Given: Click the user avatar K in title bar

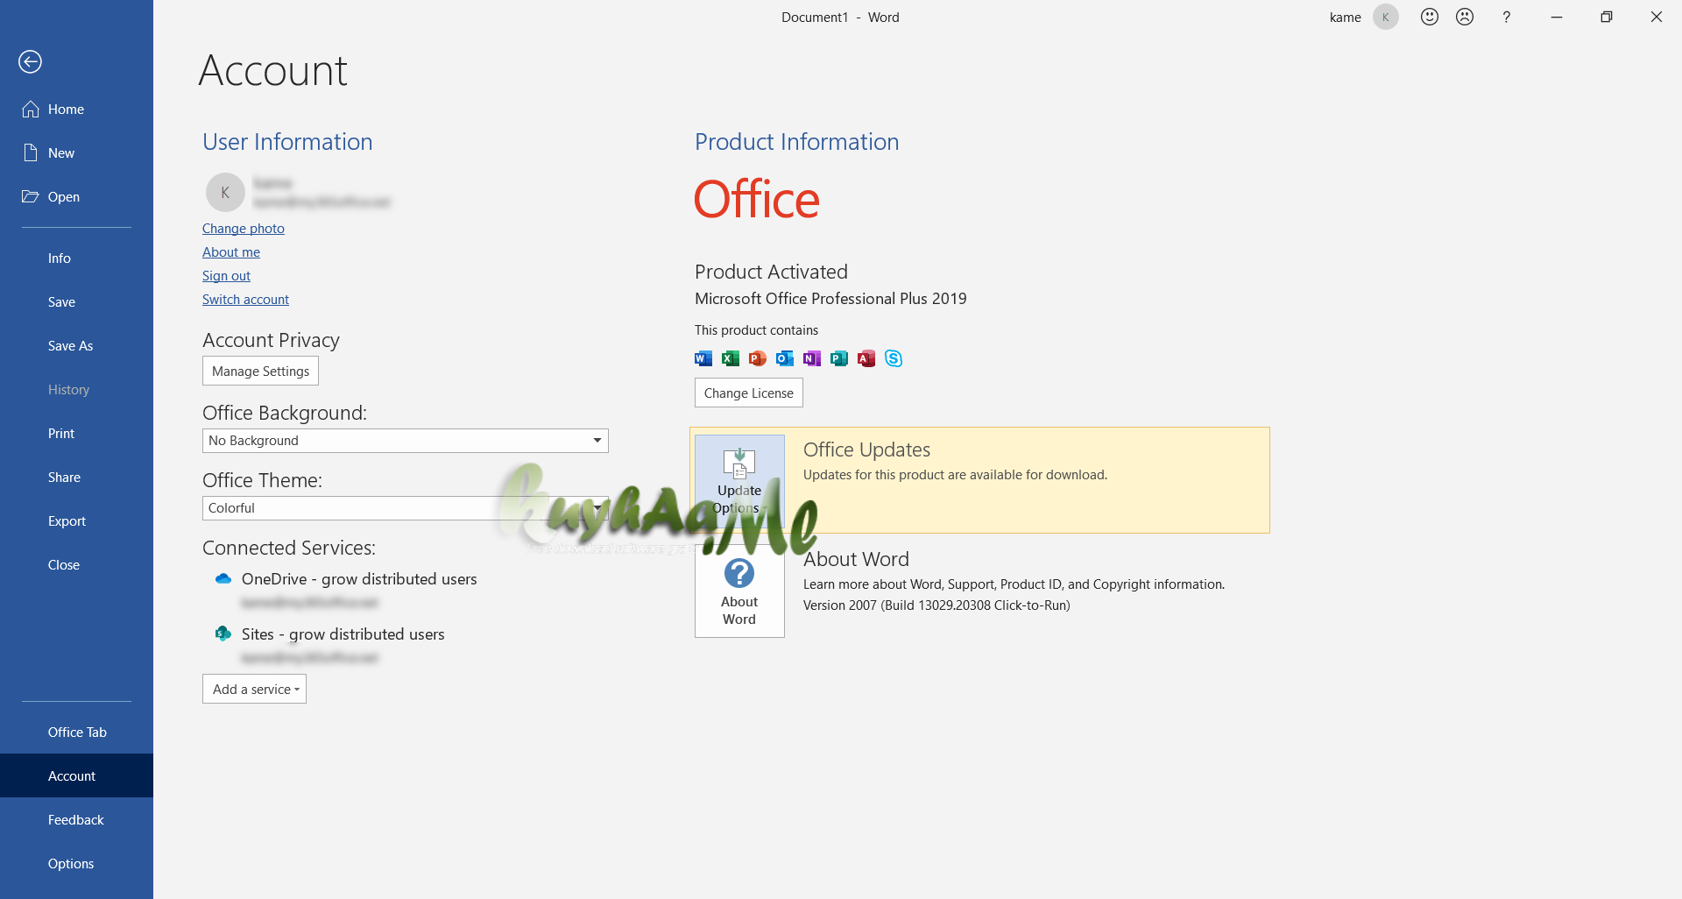Looking at the screenshot, I should pos(1386,17).
